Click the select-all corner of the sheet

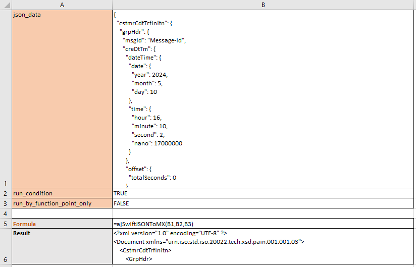point(5,5)
